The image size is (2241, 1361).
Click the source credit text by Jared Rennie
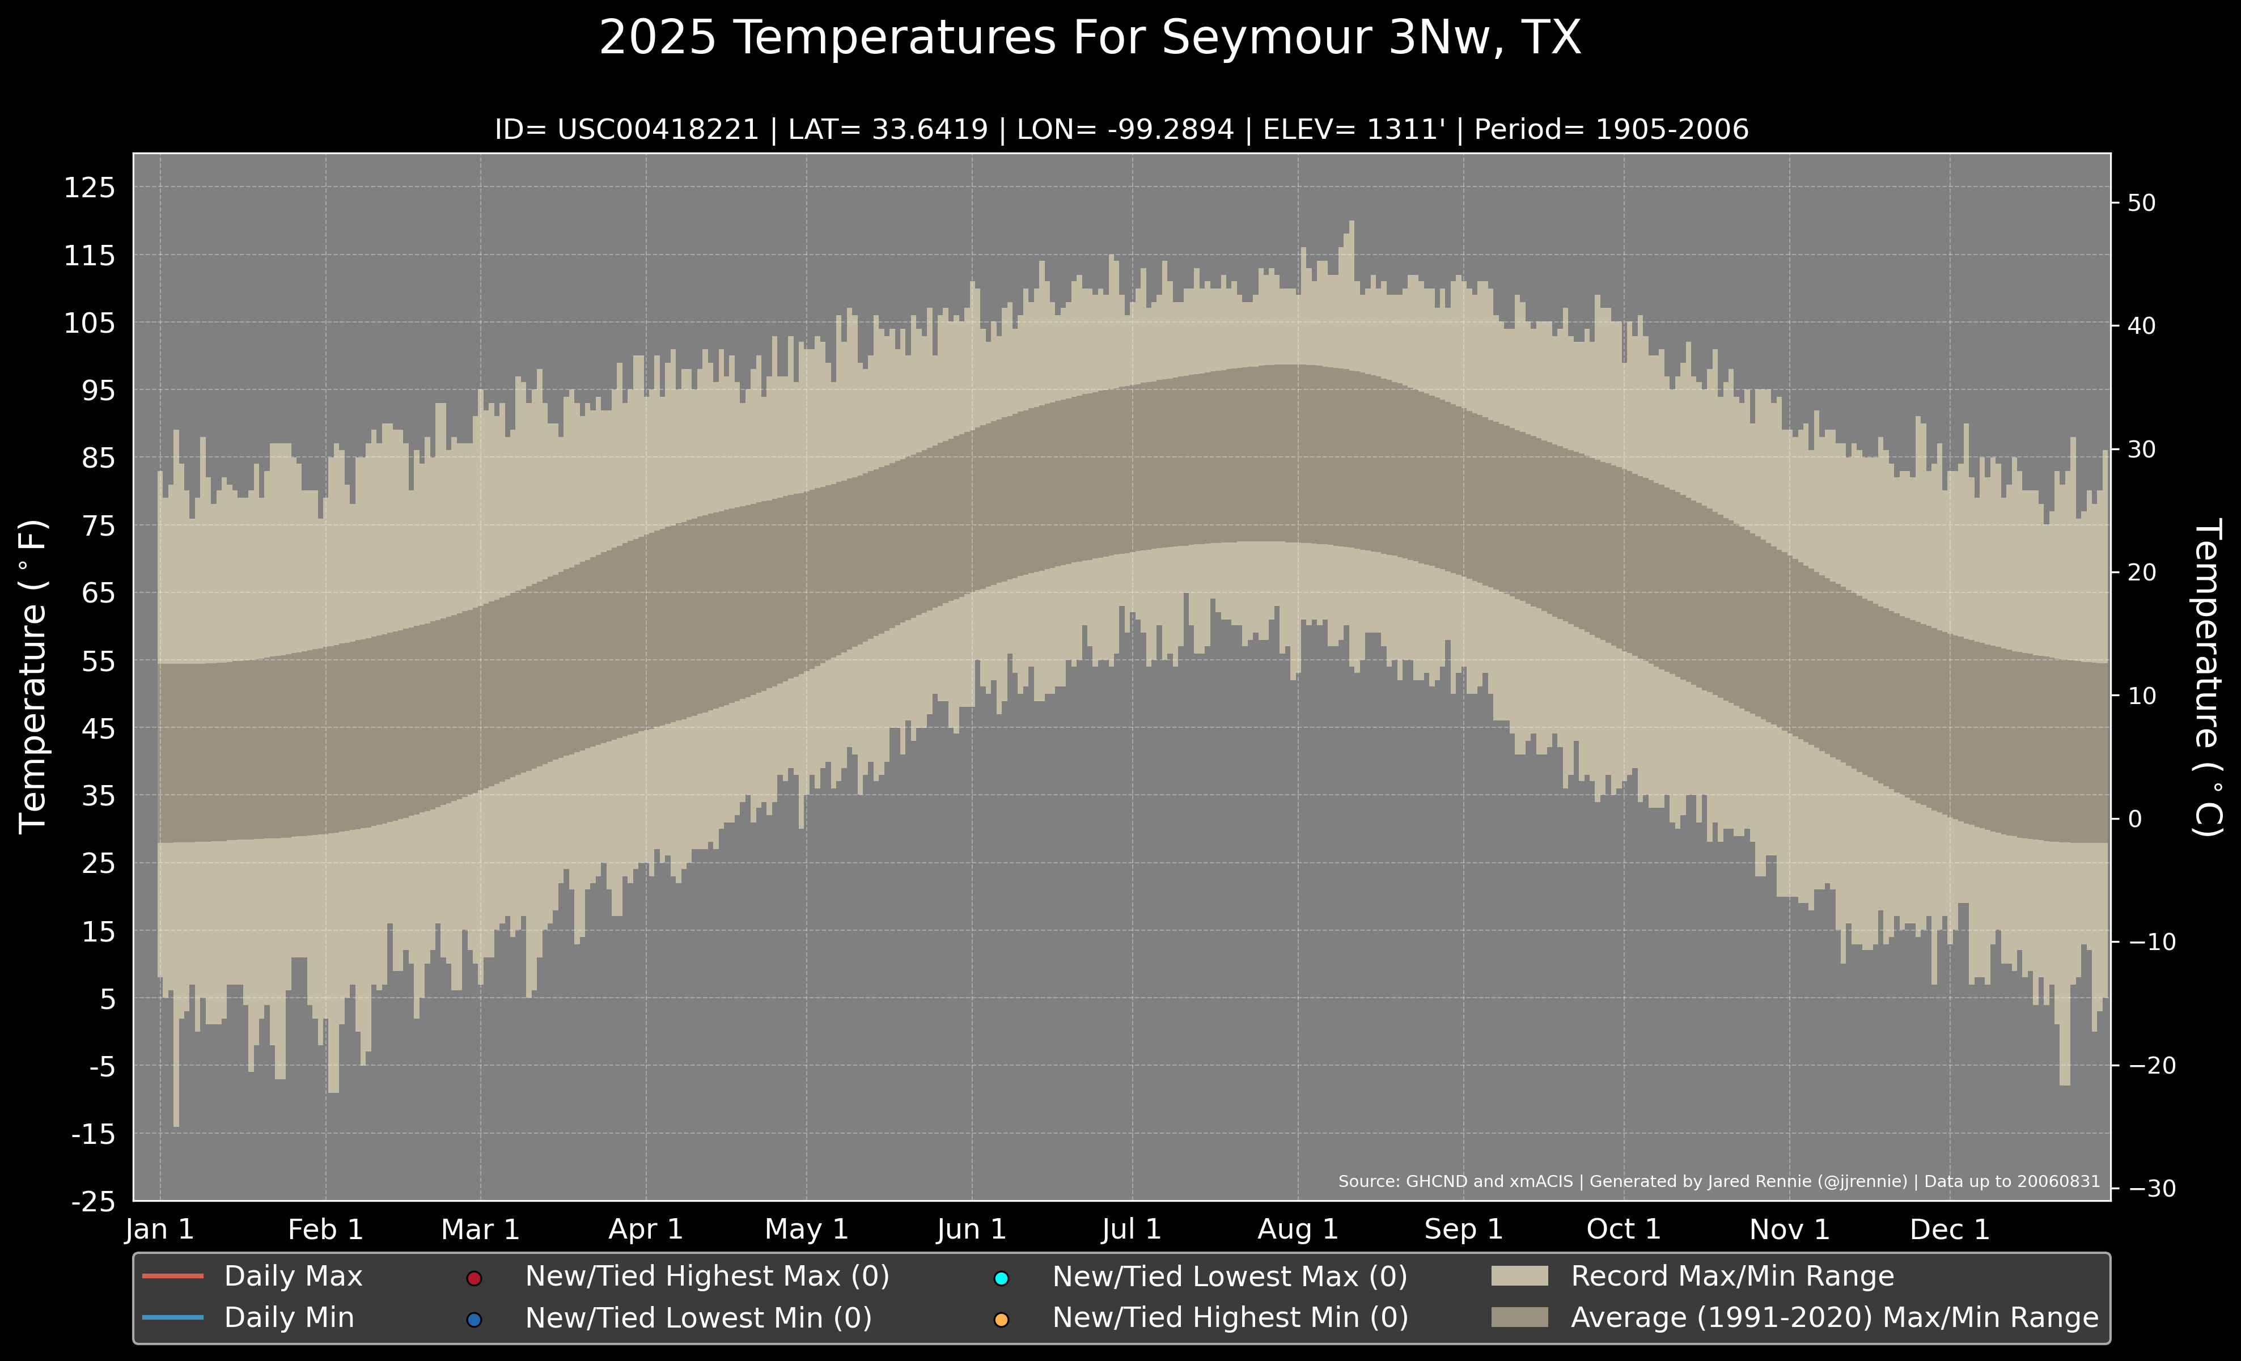coord(1719,1182)
